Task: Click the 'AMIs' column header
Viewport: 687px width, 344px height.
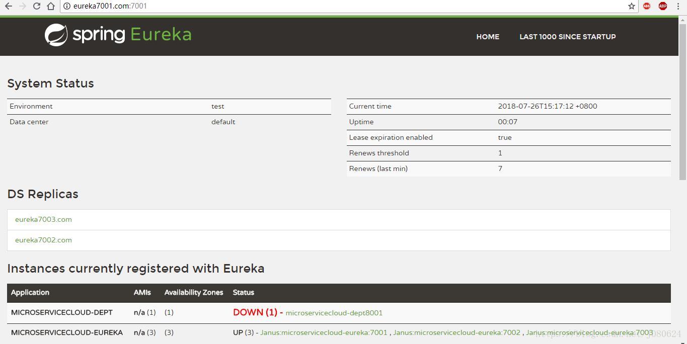Action: click(x=142, y=293)
